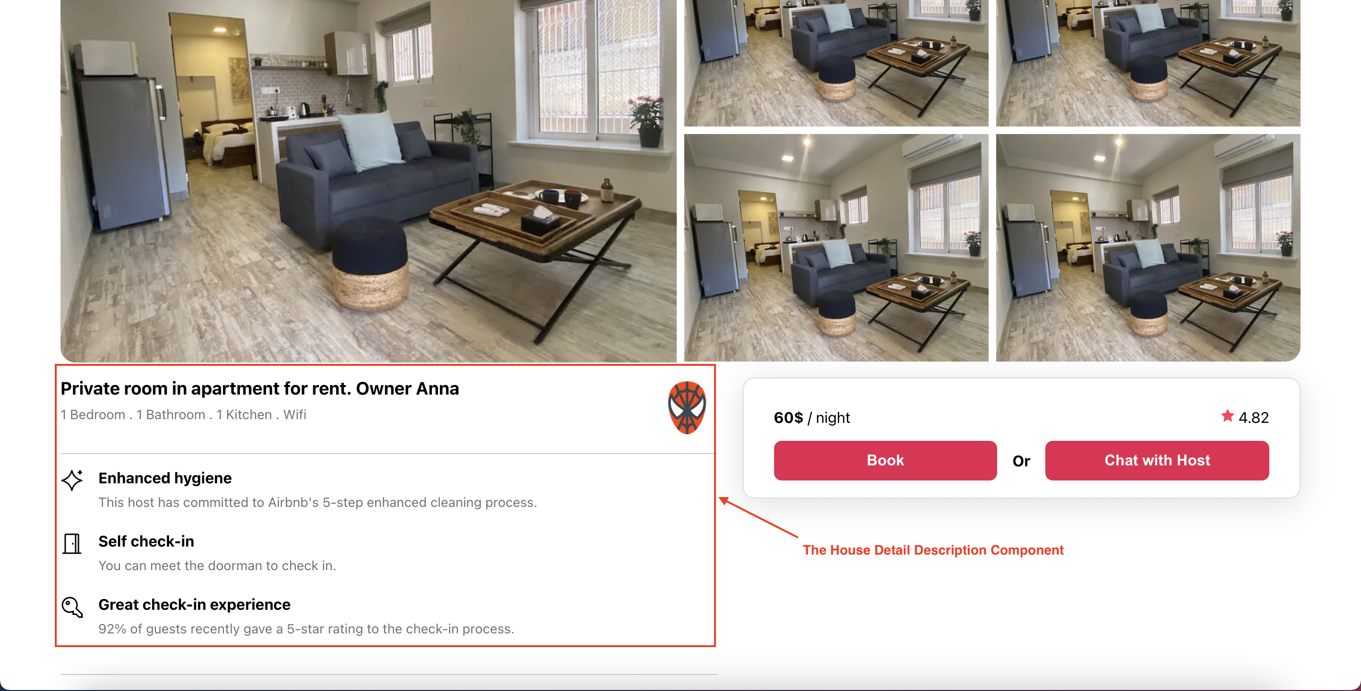
Task: Click the Enhanced hygiene sparkle icon
Action: point(72,480)
